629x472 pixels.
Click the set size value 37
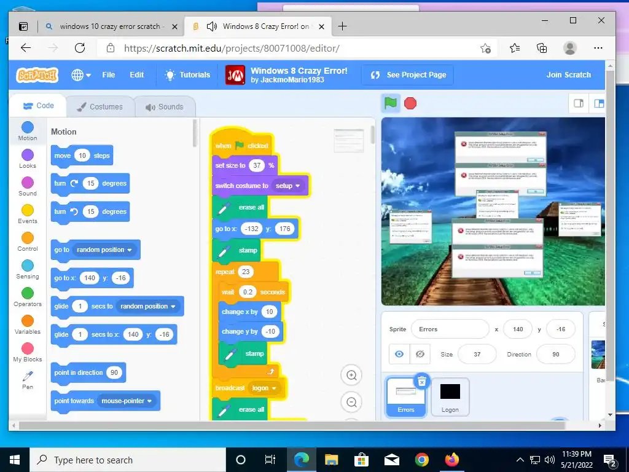point(257,165)
